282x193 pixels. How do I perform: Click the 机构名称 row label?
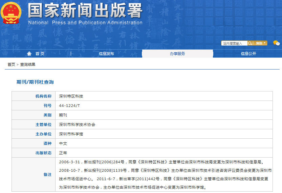44,96
